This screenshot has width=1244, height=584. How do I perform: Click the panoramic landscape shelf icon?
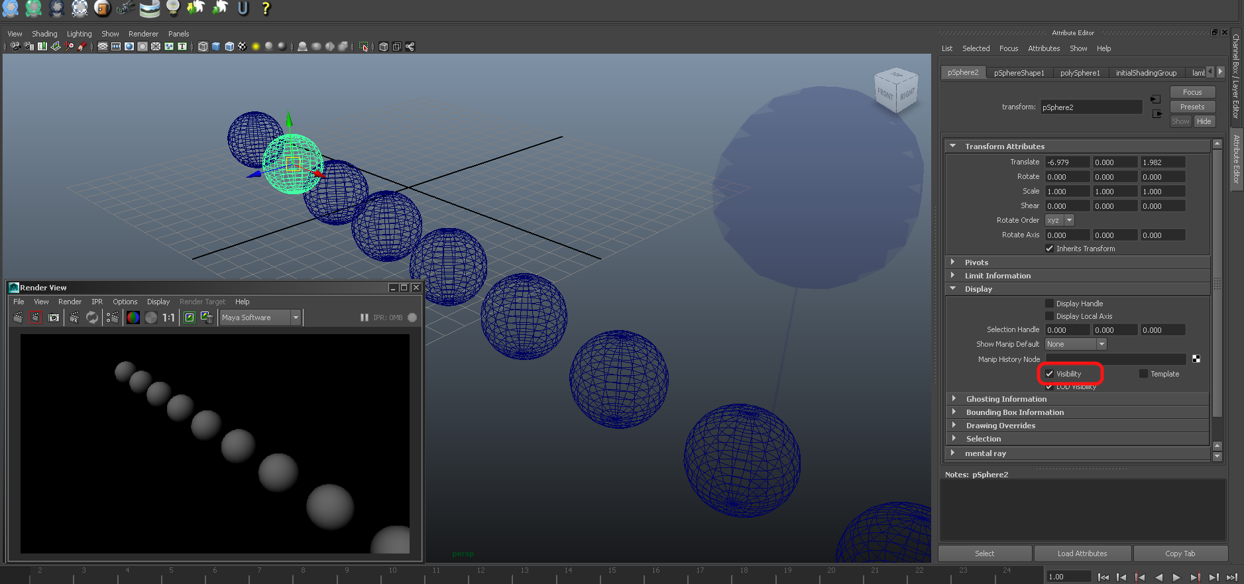tap(150, 8)
